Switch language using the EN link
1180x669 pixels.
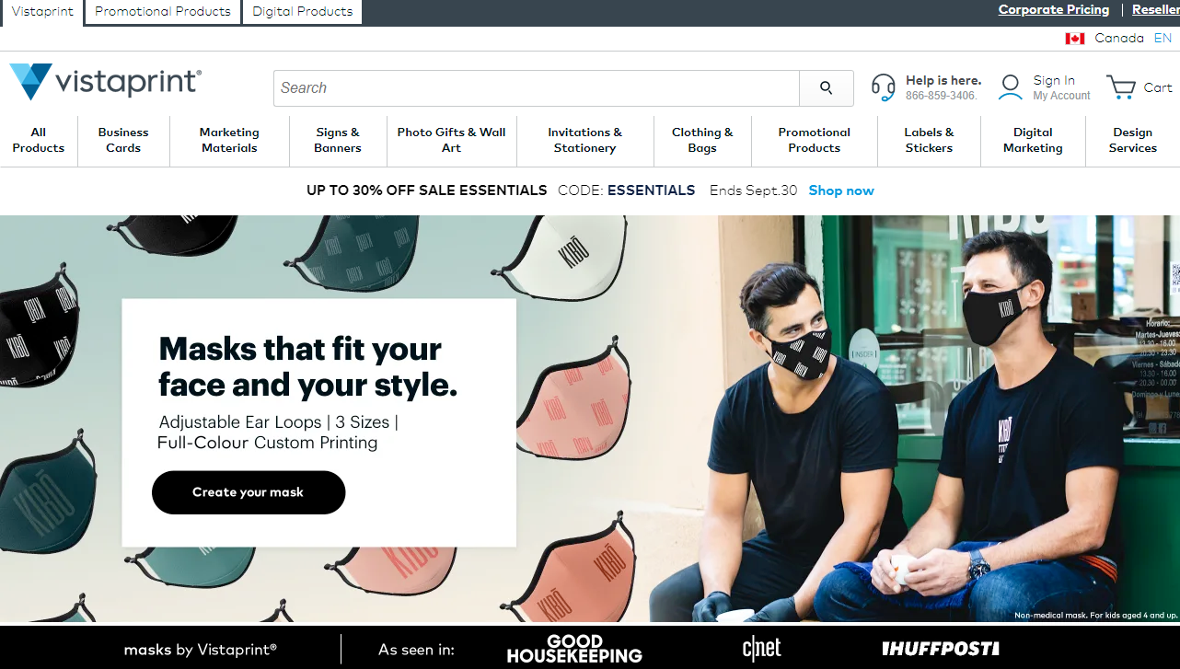pyautogui.click(x=1163, y=39)
